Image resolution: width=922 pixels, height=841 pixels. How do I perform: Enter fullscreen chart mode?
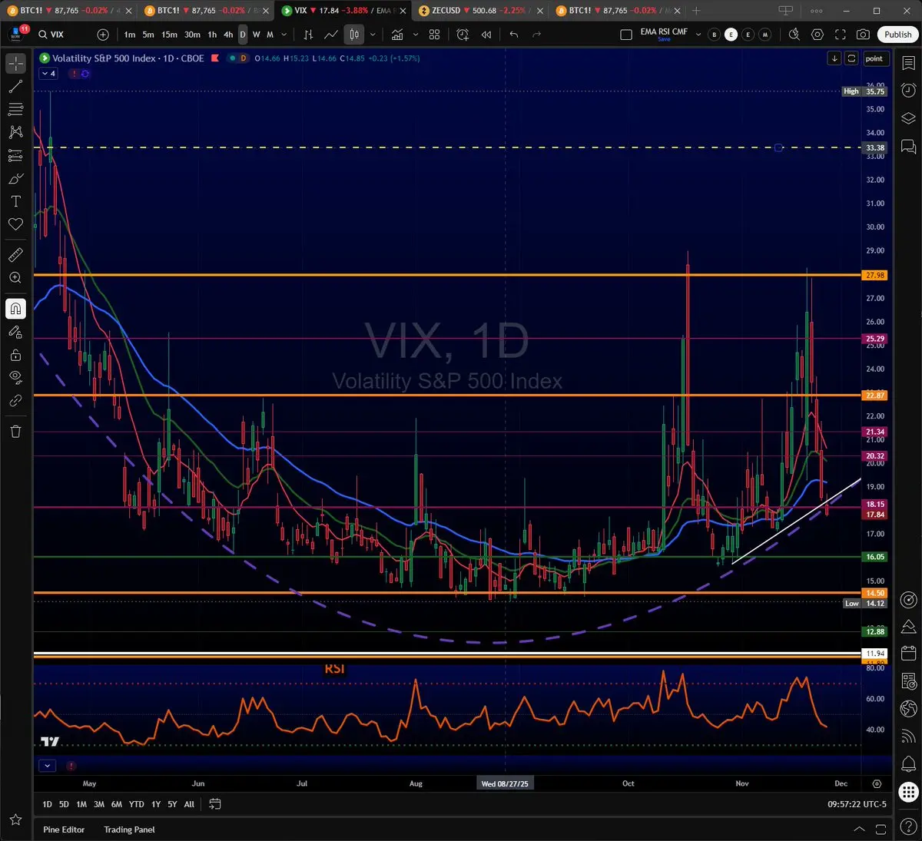[841, 35]
